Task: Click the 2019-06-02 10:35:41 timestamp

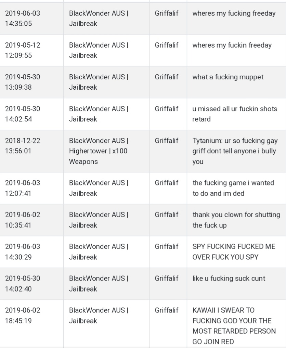Action: (23, 220)
